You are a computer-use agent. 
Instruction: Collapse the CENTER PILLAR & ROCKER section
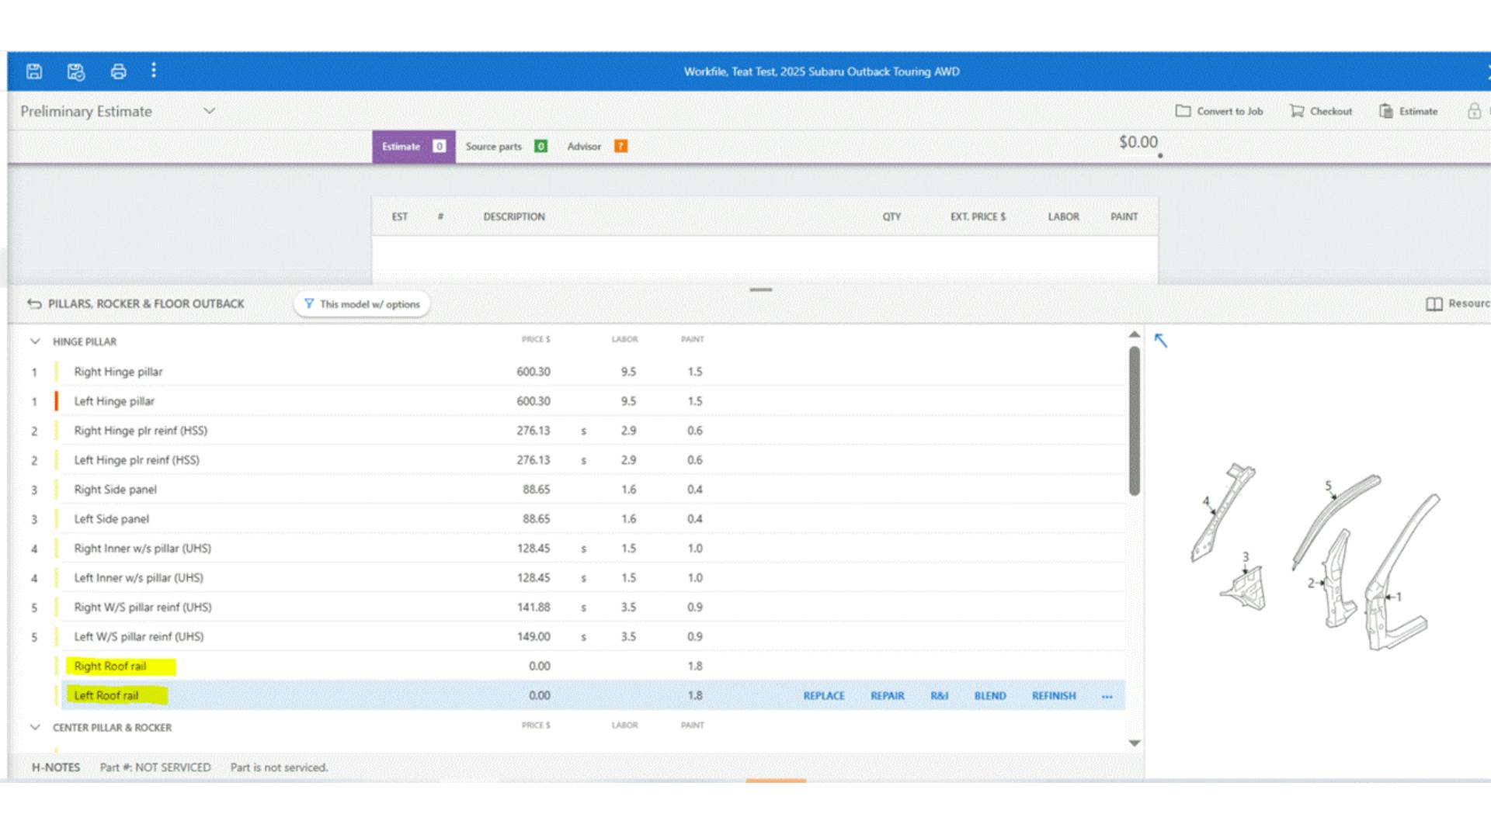tap(35, 727)
